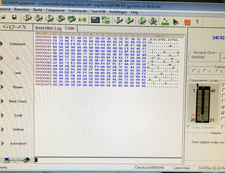Open the Commando menu
The height and width of the screenshot is (173, 225).
(78, 11)
